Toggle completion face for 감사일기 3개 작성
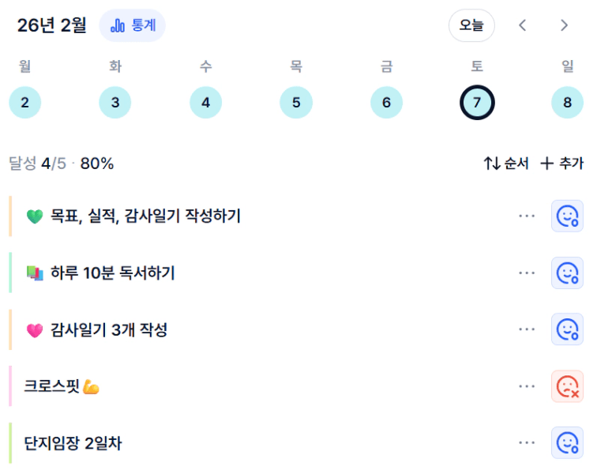Image resolution: width=597 pixels, height=470 pixels. click(567, 329)
